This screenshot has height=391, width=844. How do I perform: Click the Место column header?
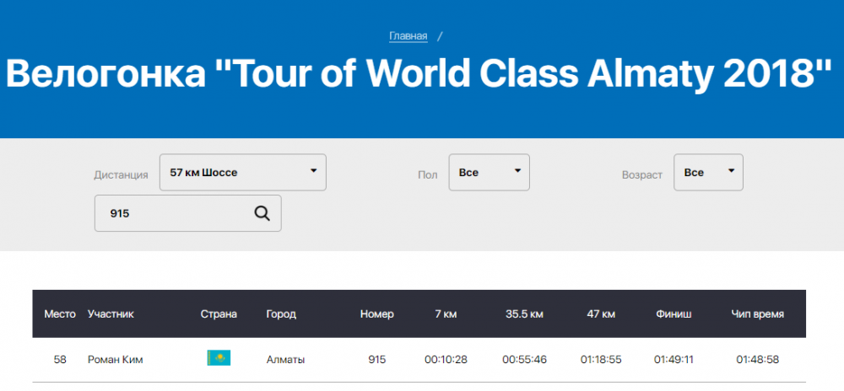(60, 314)
